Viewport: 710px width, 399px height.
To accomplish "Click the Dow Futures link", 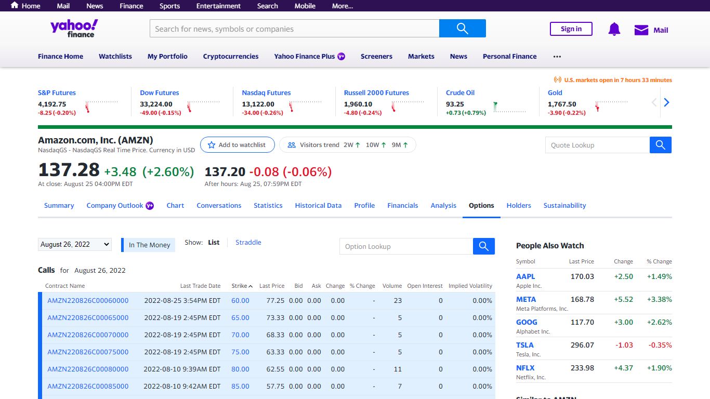I will 159,92.
